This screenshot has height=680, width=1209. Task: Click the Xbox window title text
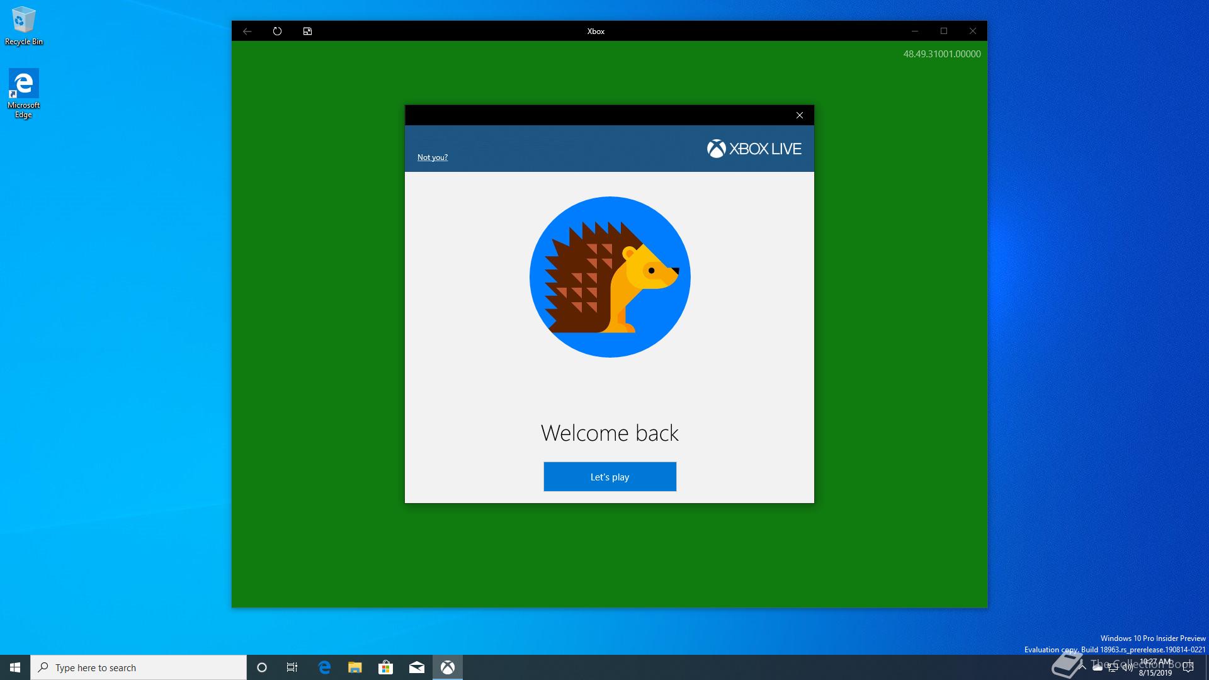[596, 31]
